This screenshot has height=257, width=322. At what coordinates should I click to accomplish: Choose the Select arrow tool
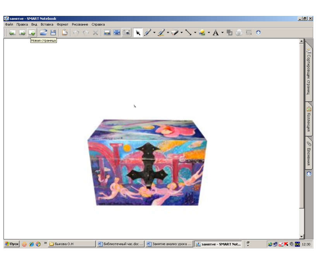(138, 33)
